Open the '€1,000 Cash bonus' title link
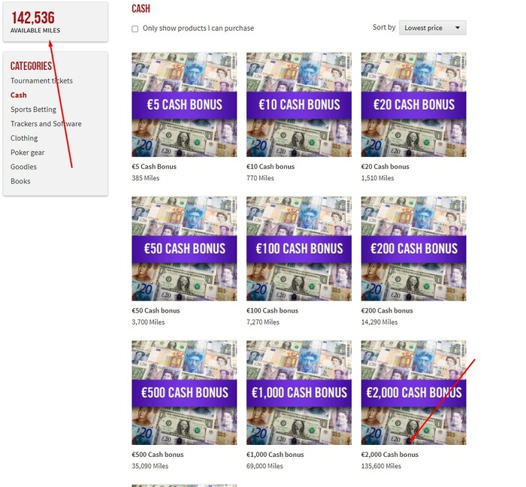Image resolution: width=526 pixels, height=487 pixels. click(x=275, y=455)
